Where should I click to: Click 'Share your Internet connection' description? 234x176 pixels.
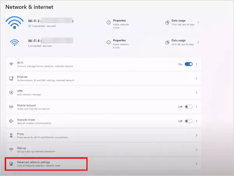[x=34, y=109]
